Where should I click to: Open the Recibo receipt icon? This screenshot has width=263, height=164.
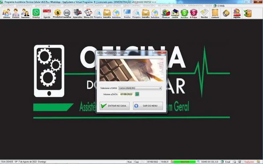(204, 13)
